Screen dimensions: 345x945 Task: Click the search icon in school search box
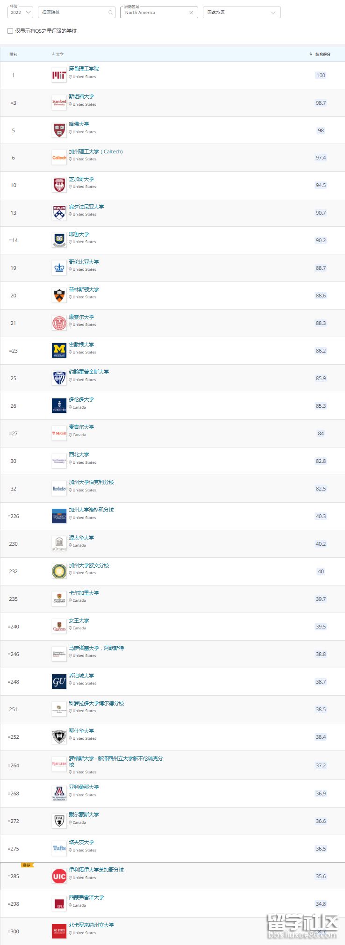pos(110,13)
